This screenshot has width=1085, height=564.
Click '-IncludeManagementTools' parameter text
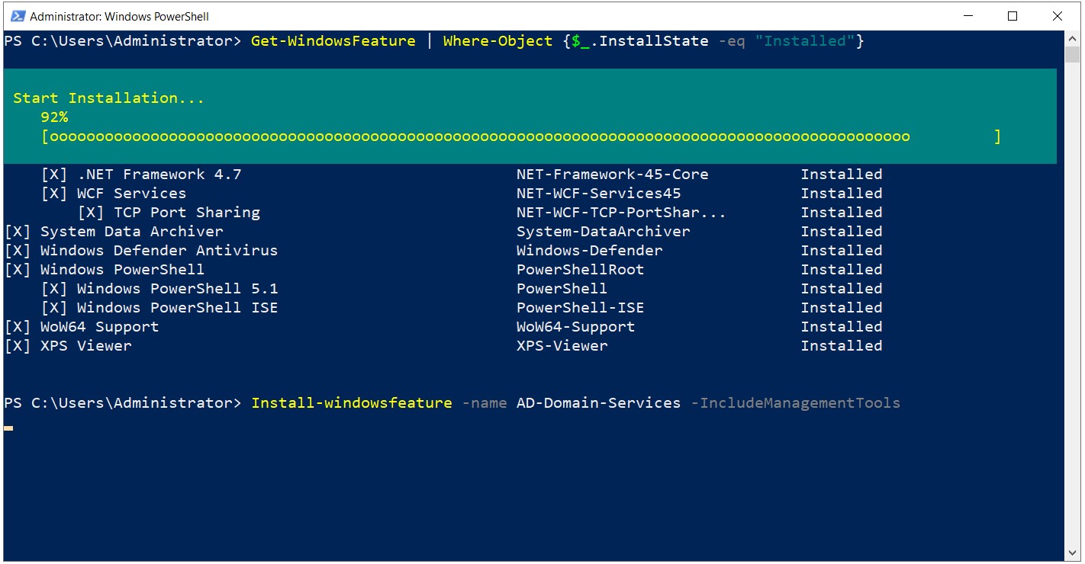tap(796, 403)
